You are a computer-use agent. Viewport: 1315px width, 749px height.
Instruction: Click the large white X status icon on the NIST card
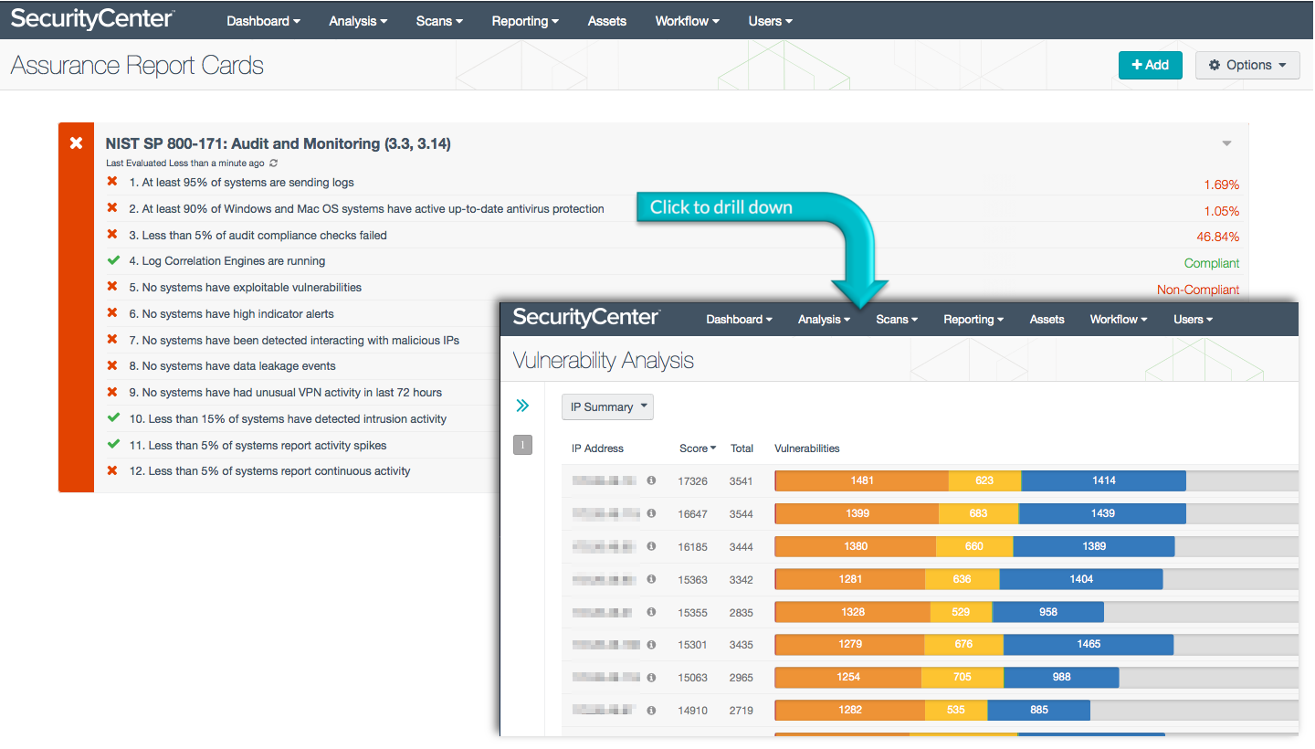pyautogui.click(x=77, y=142)
